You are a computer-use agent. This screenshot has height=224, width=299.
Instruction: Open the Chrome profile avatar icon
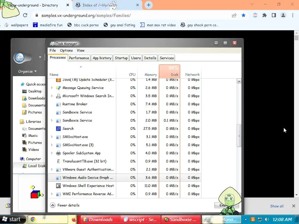pos(283,15)
